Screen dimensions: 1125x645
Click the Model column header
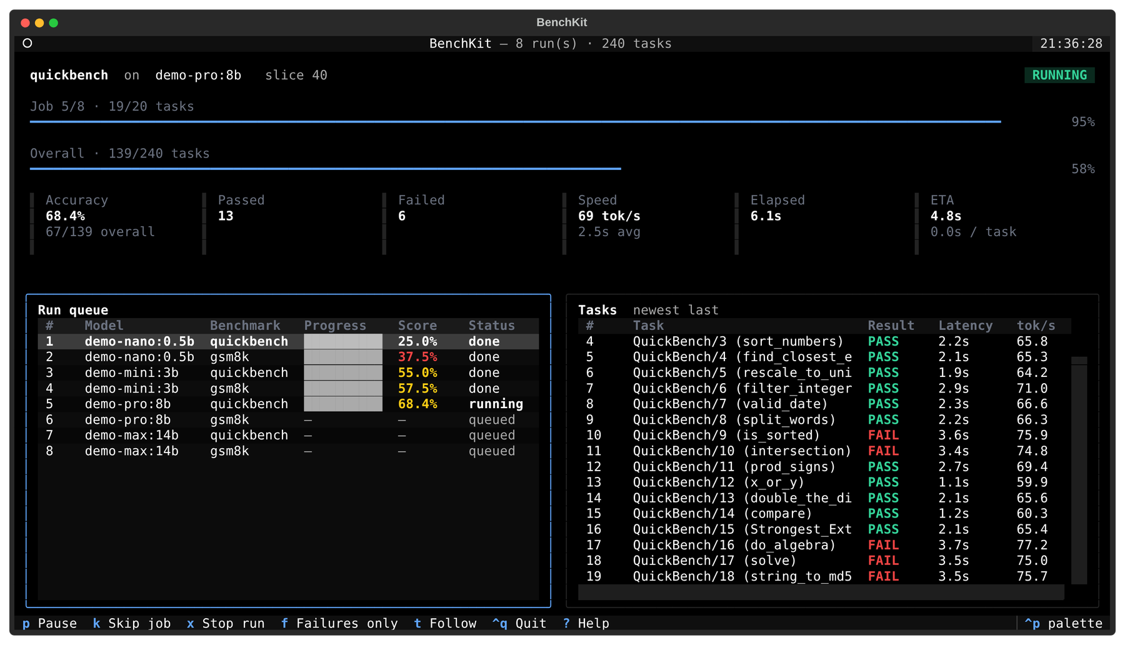pos(104,326)
